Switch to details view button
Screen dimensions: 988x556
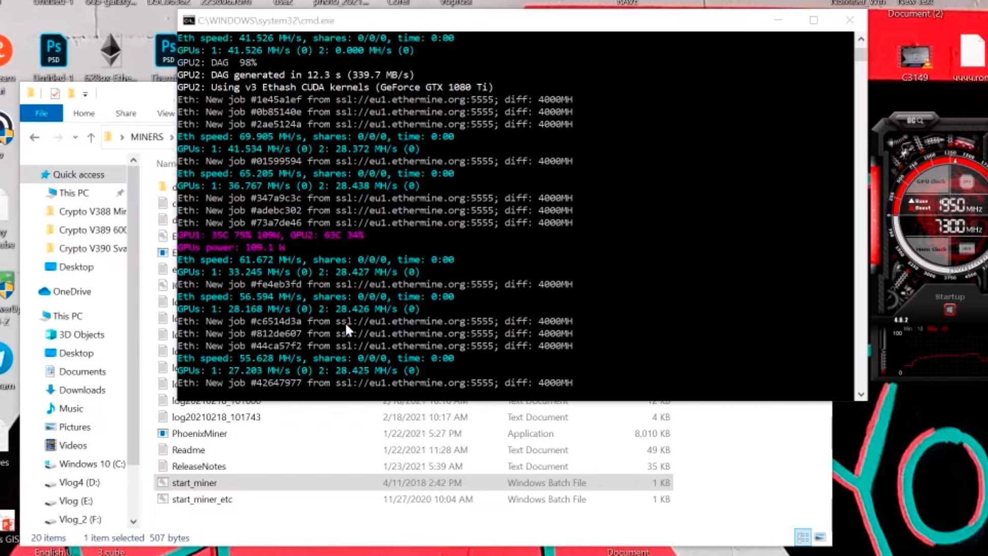pos(803,537)
